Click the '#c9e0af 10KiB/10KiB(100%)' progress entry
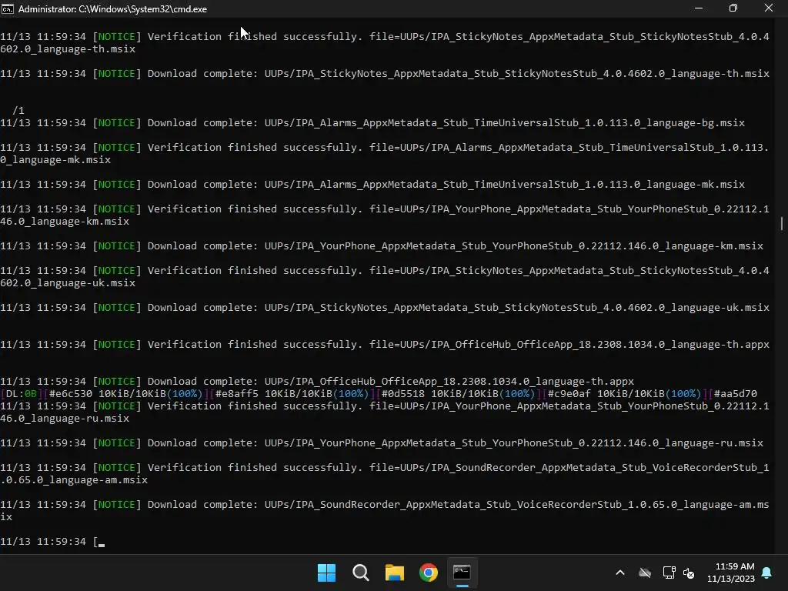The height and width of the screenshot is (591, 788). 625,393
